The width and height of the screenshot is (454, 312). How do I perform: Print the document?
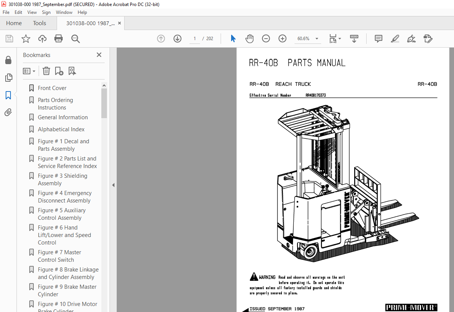59,39
